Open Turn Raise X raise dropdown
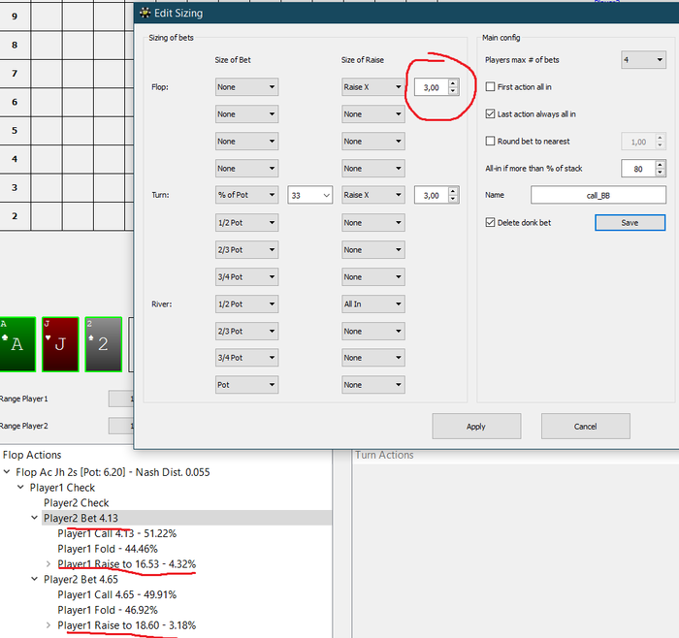Viewport: 679px width, 638px height. [373, 195]
